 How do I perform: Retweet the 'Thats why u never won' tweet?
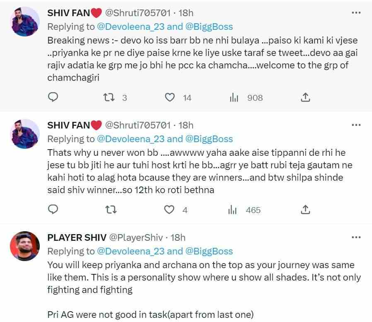click(109, 210)
